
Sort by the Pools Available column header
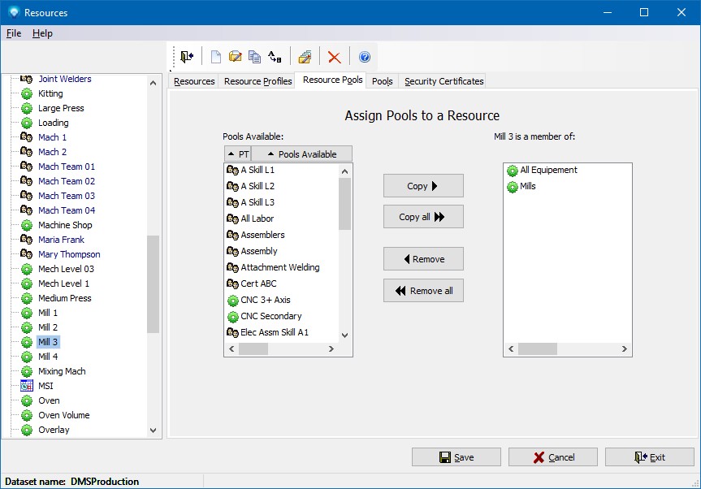(x=301, y=154)
